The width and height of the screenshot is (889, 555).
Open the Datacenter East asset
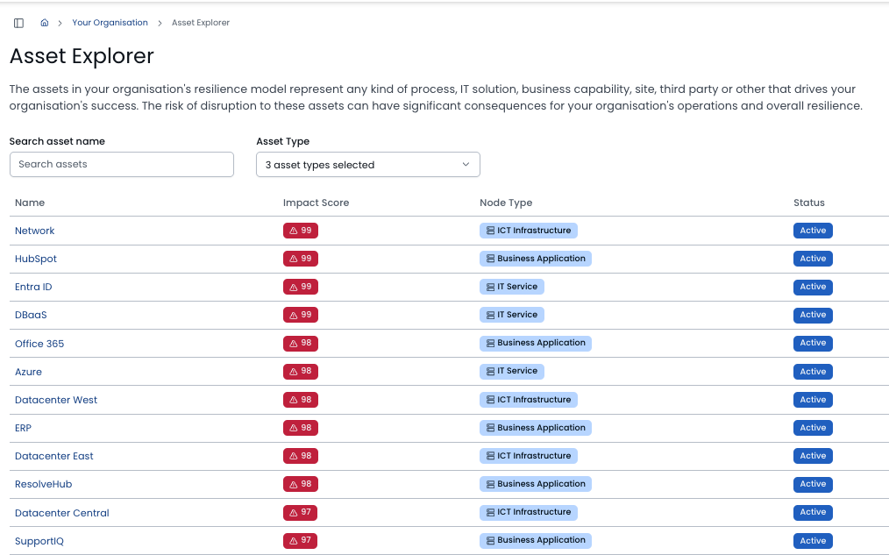click(x=53, y=456)
